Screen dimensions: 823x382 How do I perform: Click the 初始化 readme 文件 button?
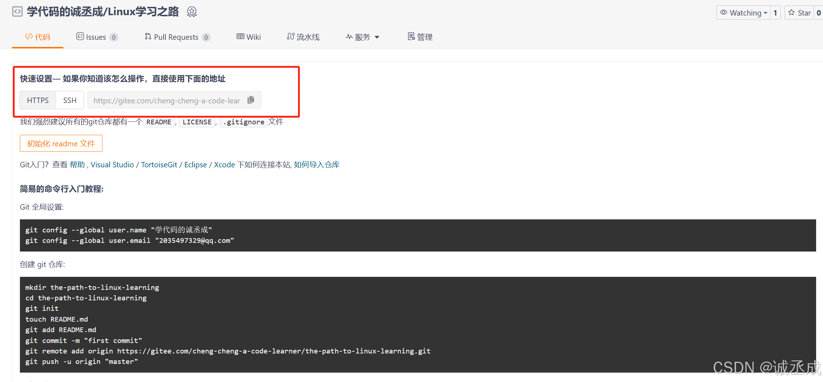point(61,143)
